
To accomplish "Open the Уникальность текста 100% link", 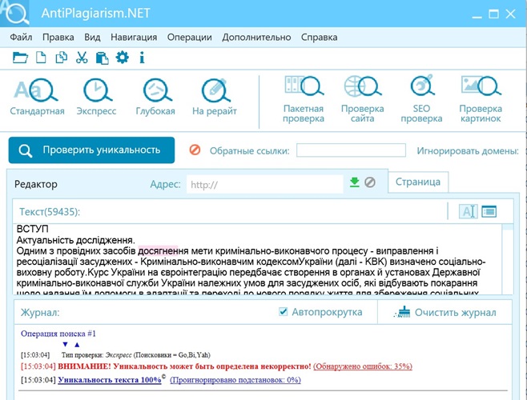I will tap(110, 380).
